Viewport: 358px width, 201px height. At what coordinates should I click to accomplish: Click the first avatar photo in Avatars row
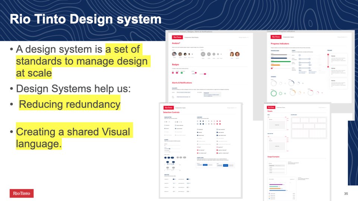point(174,54)
